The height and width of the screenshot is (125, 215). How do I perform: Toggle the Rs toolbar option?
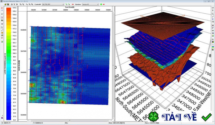(32, 5)
